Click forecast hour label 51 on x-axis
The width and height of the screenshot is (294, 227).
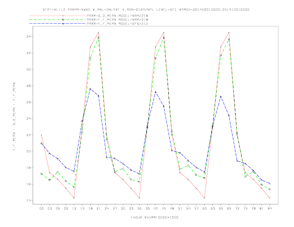(x=180, y=208)
